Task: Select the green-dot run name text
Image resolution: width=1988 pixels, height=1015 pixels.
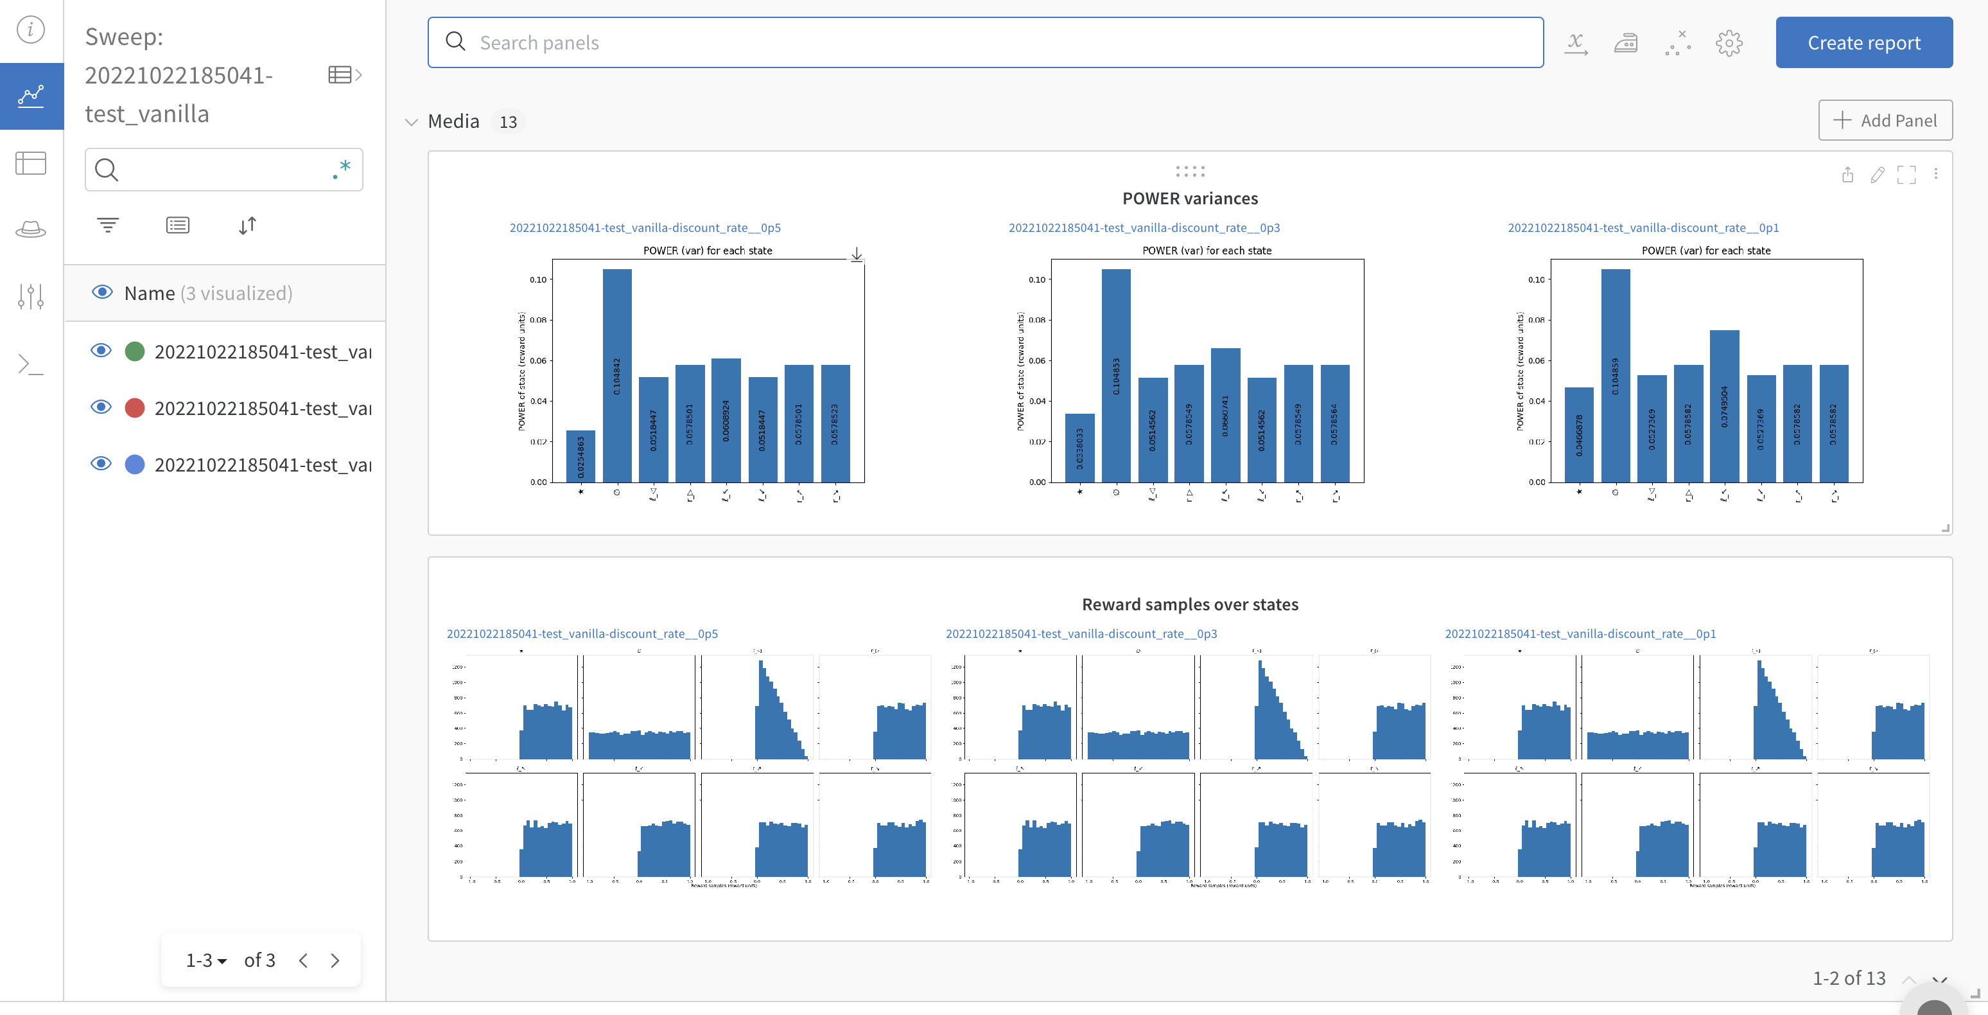Action: pos(263,351)
